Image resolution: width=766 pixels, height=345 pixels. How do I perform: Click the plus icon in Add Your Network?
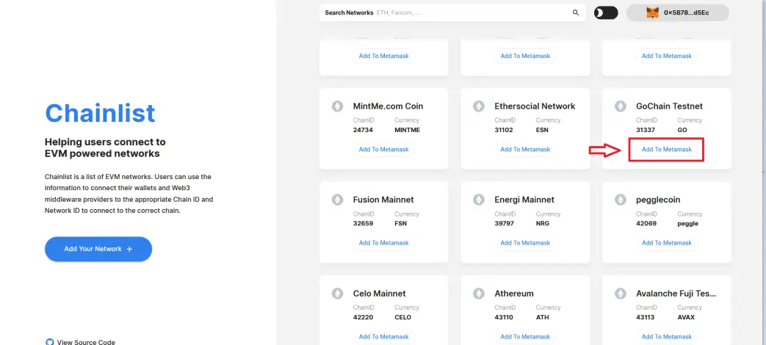[129, 249]
